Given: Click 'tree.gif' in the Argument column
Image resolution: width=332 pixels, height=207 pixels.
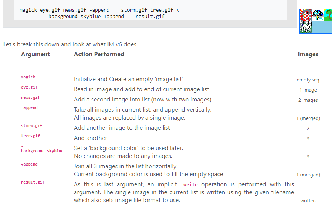Looking at the screenshot, I should pos(31,136).
